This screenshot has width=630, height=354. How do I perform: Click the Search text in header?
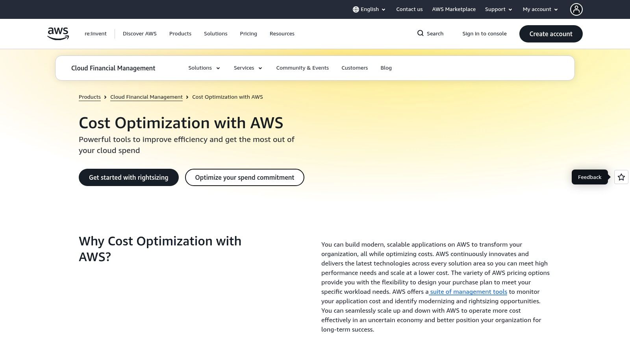[435, 34]
